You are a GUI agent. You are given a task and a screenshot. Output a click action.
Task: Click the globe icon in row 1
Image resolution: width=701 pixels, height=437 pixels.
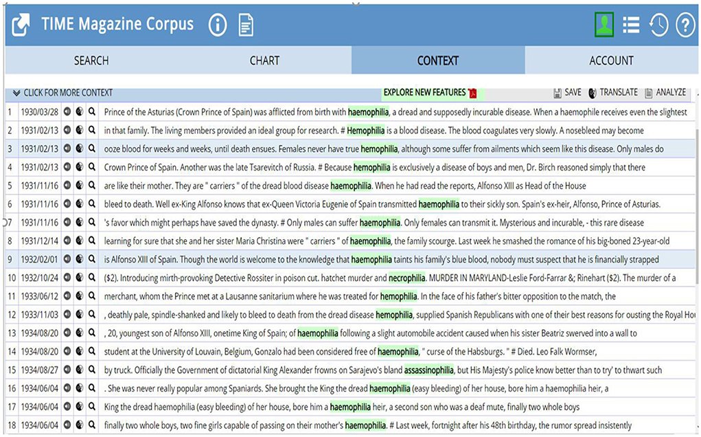click(80, 112)
